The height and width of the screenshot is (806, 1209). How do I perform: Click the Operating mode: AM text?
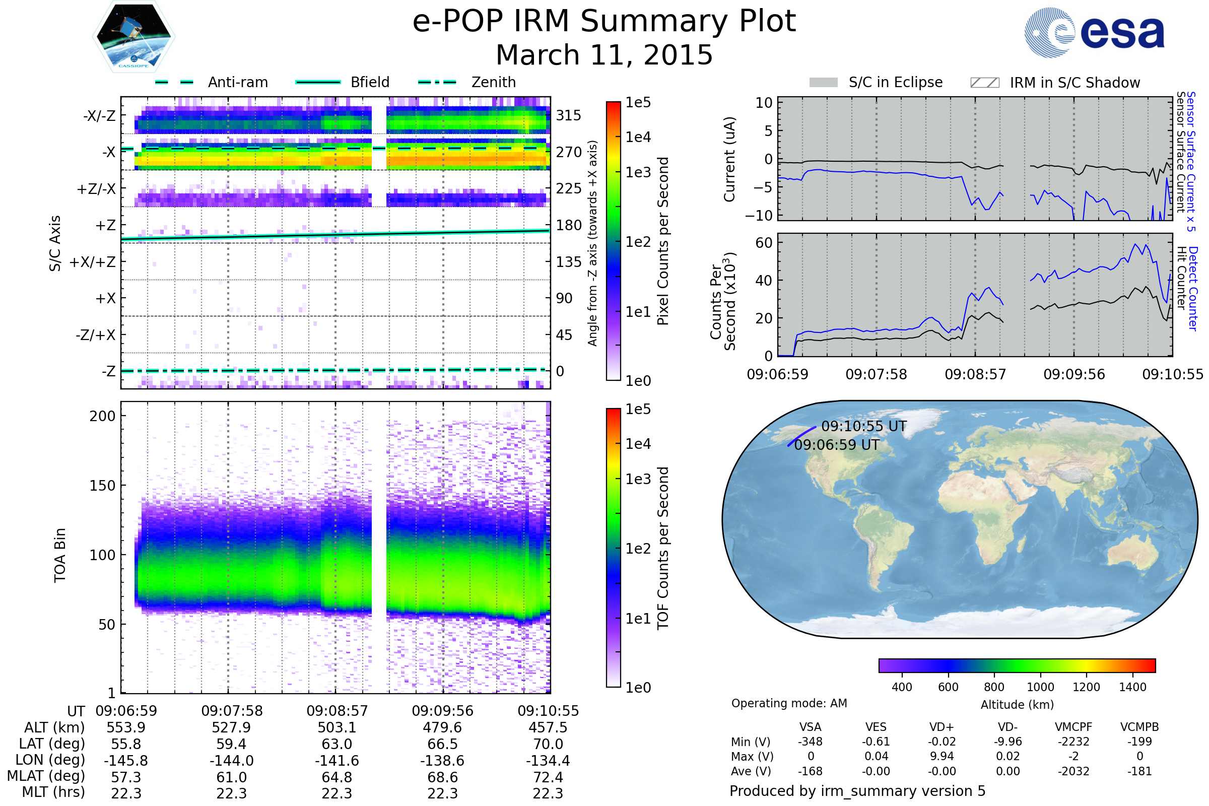pyautogui.click(x=788, y=703)
